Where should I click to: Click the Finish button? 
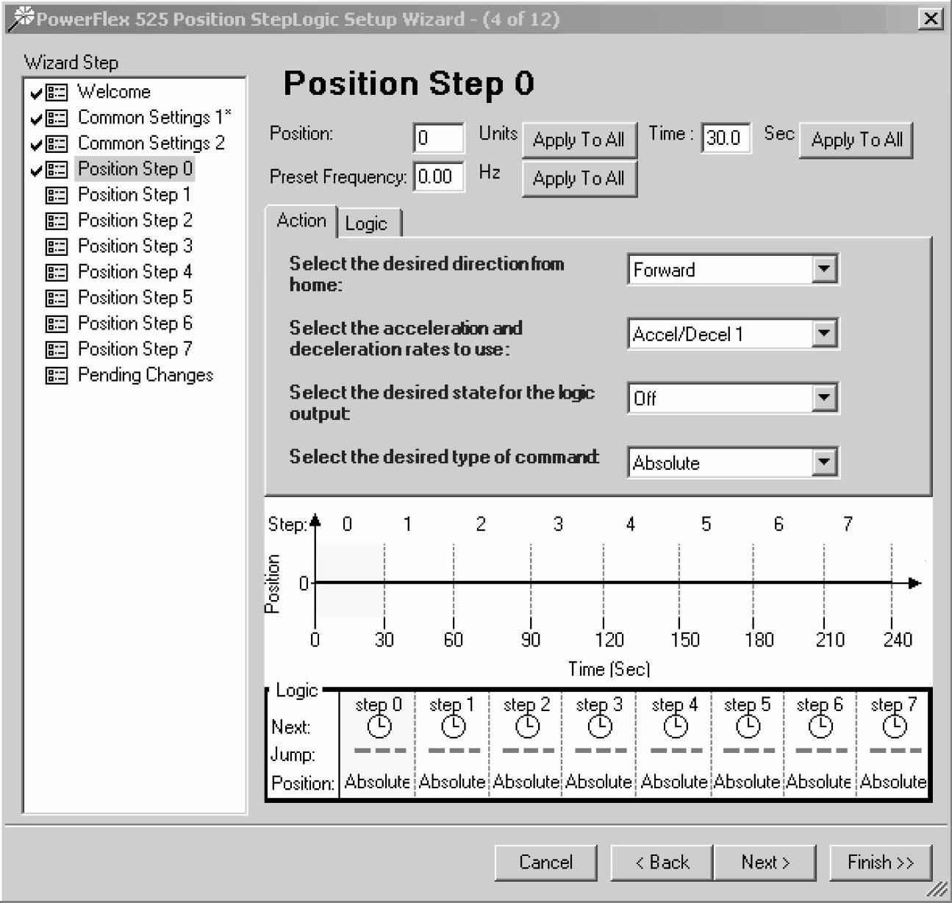[881, 862]
